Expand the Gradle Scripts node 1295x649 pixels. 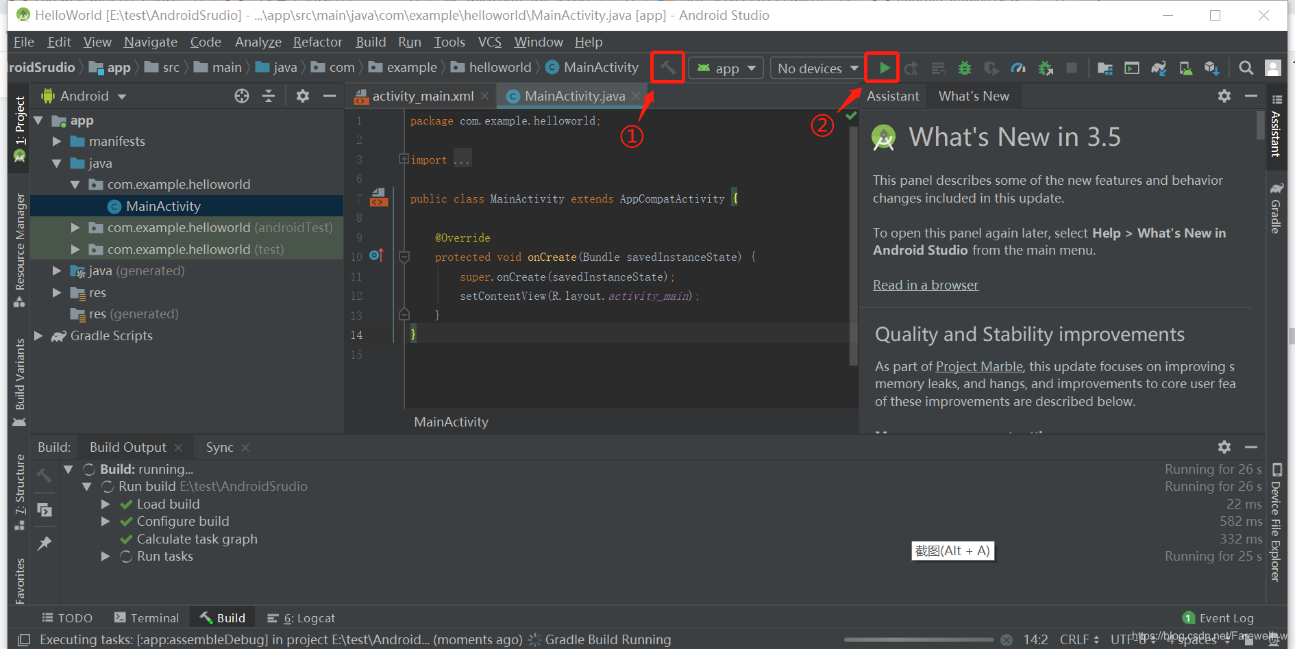coord(38,336)
